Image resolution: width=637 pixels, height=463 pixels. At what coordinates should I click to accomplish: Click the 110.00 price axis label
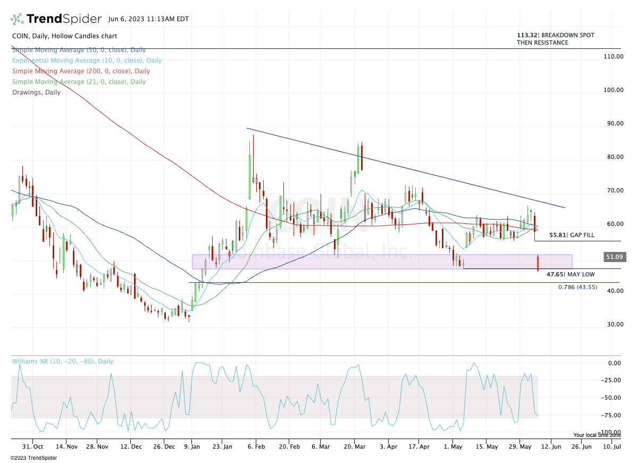tap(613, 56)
